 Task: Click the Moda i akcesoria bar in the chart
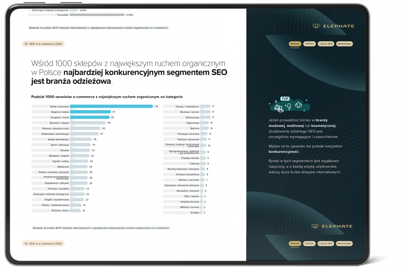(x=111, y=106)
